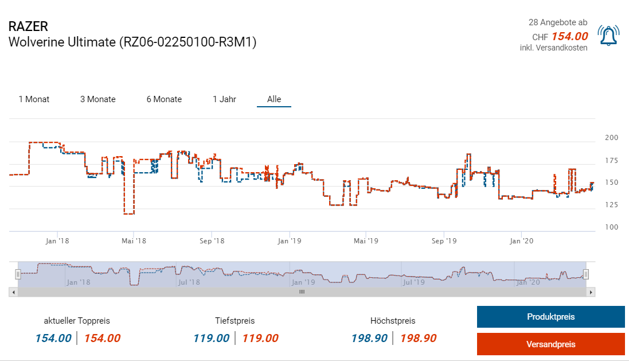Click the 28 Angebote ab text

coord(557,22)
